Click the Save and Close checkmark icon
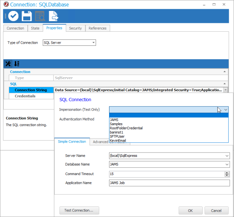234x217 pixels. click(x=13, y=16)
